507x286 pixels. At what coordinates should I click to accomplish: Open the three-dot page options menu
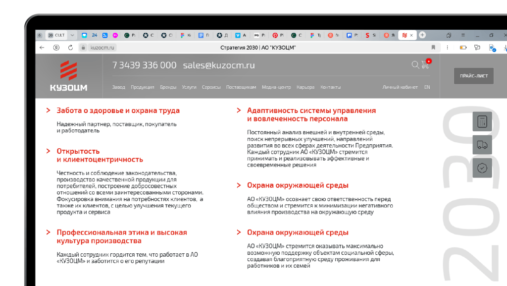coord(447,48)
